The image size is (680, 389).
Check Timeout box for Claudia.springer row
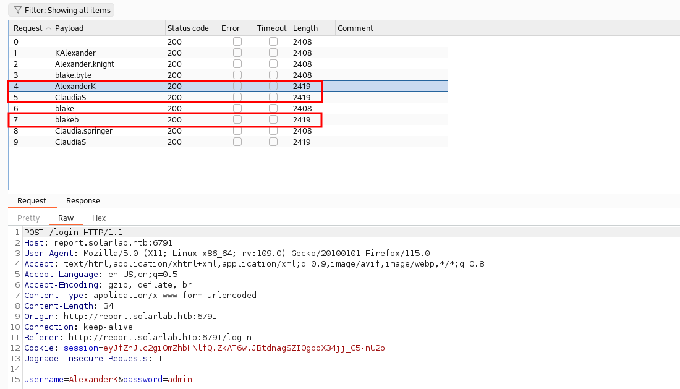tap(273, 130)
